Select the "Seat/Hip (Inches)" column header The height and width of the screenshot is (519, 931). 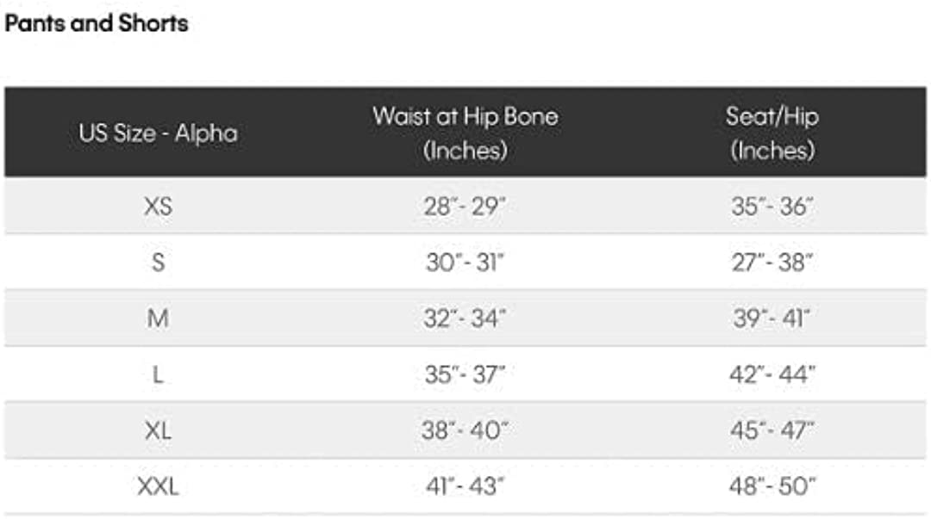coord(772,133)
